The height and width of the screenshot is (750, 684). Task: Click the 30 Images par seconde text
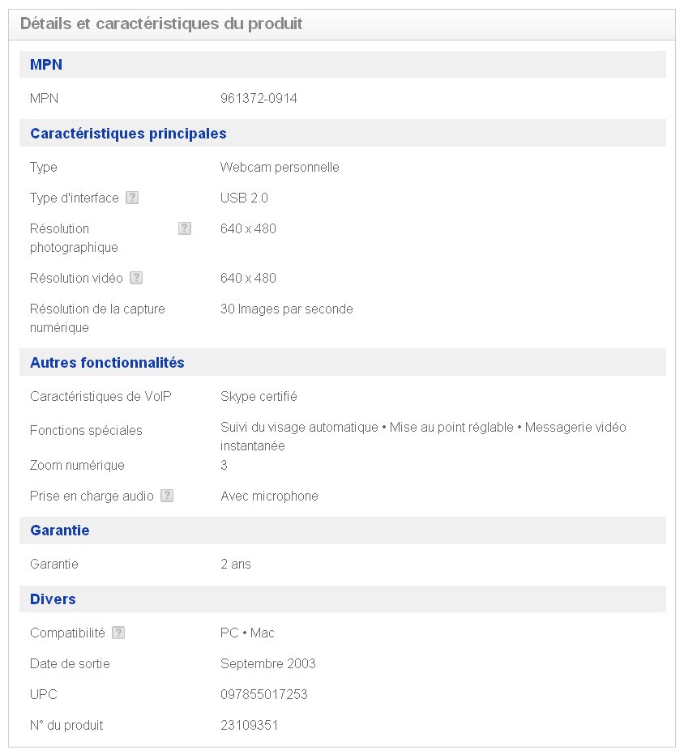[x=286, y=309]
